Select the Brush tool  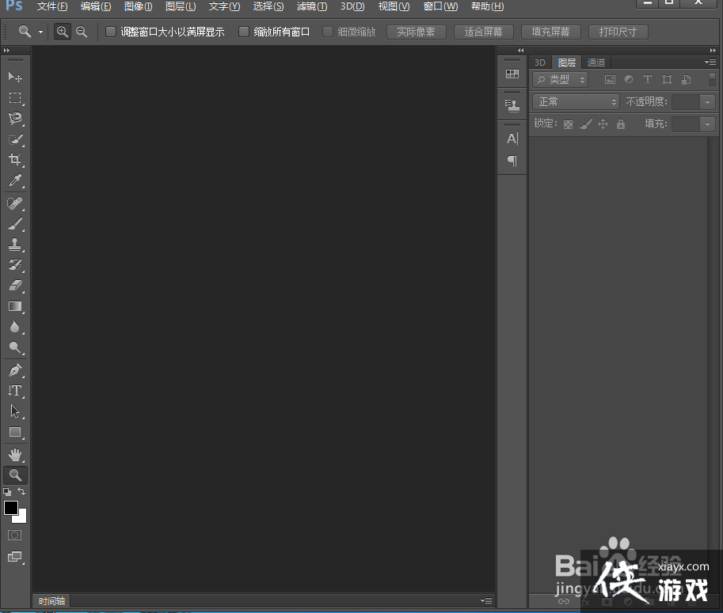click(15, 224)
